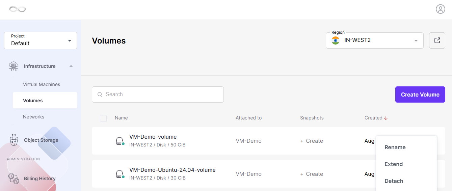
Task: Collapse the Infrastructure section arrow
Action: click(71, 66)
